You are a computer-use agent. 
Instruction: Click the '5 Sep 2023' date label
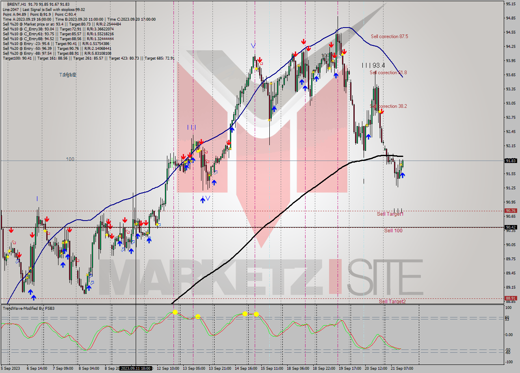point(11,369)
